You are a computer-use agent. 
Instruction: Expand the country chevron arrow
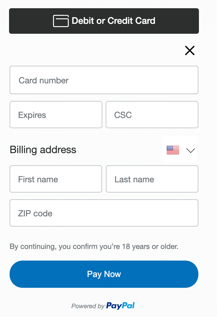point(191,150)
